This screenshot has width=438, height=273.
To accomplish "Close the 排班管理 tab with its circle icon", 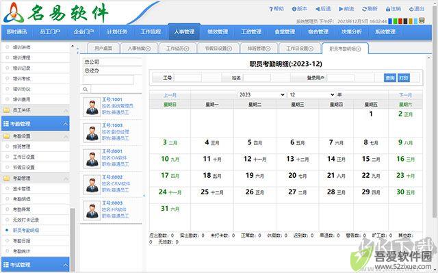I will tap(268, 49).
